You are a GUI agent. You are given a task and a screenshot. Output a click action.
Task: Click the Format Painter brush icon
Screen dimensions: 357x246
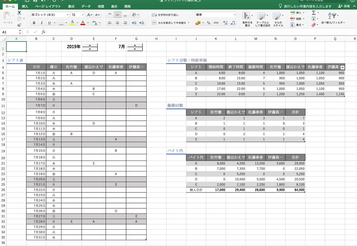(x=19, y=25)
